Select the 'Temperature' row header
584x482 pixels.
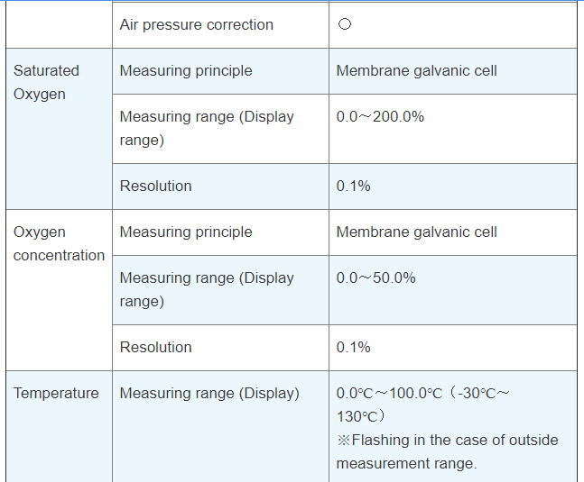(x=56, y=393)
